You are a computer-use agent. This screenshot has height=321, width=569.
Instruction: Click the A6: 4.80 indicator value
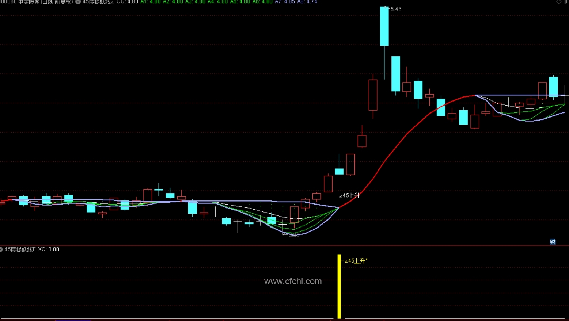[262, 2]
